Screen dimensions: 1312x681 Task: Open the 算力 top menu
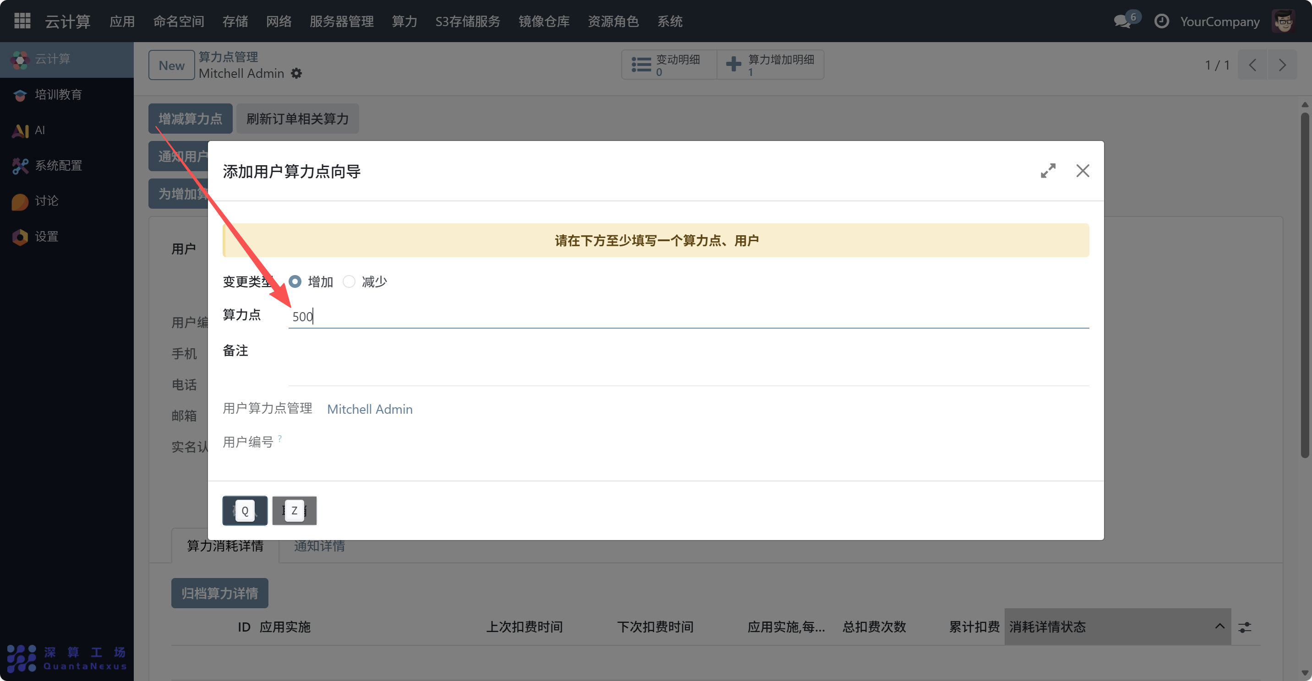pos(404,22)
